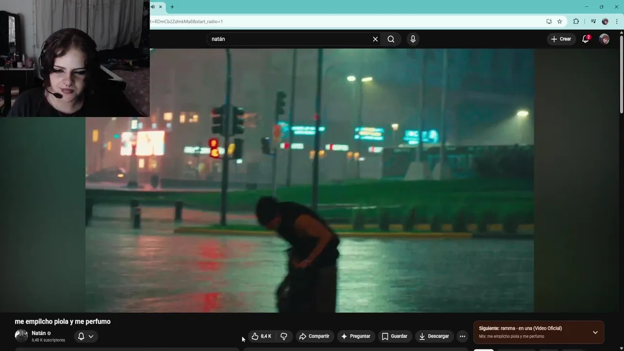Like the video with thumbs up
The height and width of the screenshot is (351, 624).
click(x=261, y=336)
